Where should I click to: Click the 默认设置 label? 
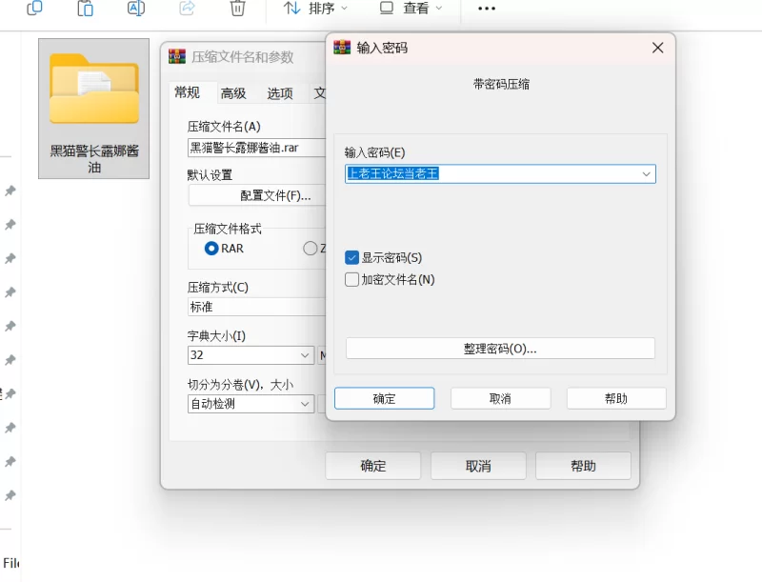coord(210,174)
